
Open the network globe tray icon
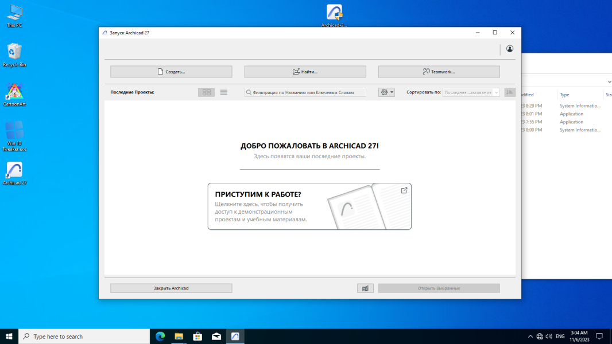[540, 336]
